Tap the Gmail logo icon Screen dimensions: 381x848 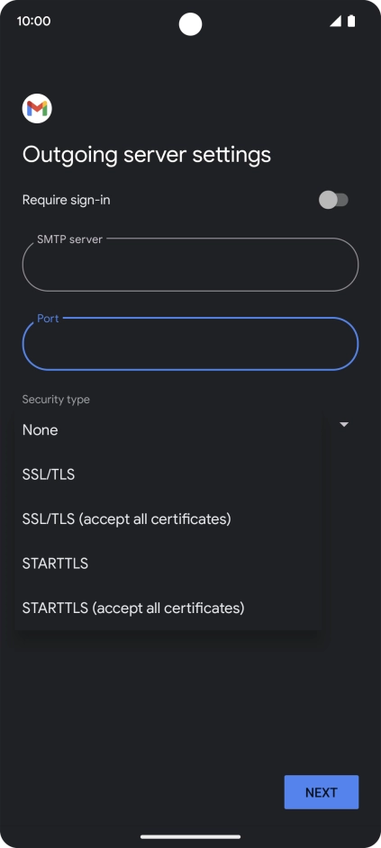tap(37, 109)
